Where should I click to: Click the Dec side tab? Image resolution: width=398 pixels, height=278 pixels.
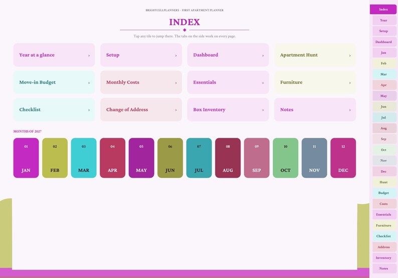click(x=384, y=171)
